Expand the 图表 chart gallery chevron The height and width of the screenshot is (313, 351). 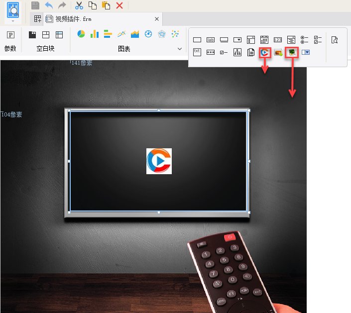tap(180, 49)
